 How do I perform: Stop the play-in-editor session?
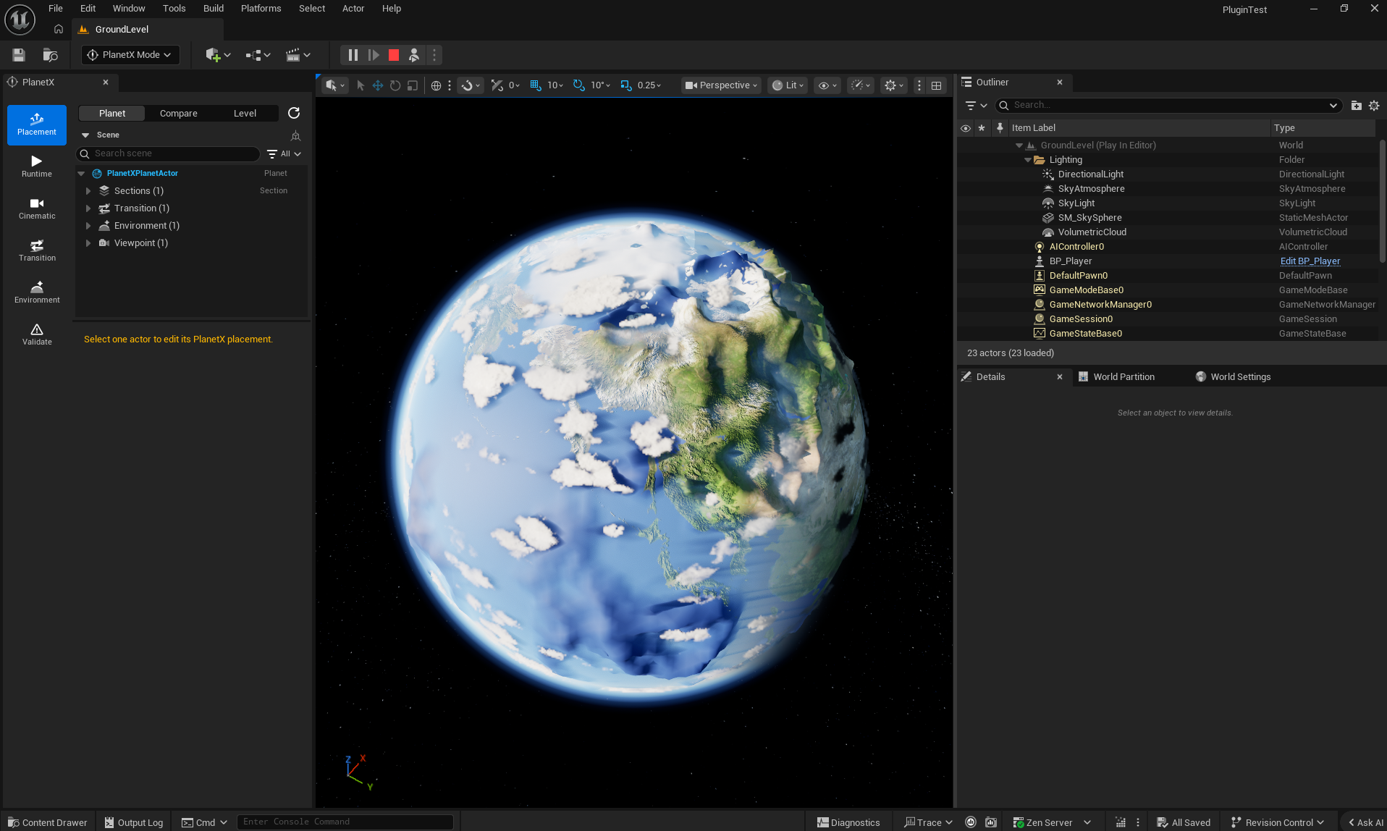pos(394,55)
